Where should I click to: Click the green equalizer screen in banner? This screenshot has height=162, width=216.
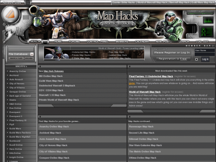208,20
